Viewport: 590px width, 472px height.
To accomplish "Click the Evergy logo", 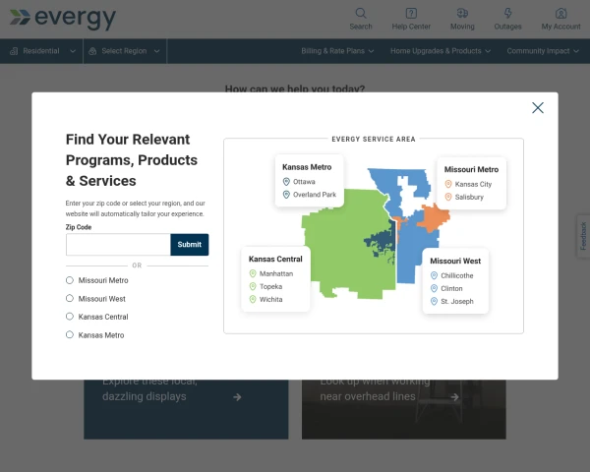I will tap(63, 19).
